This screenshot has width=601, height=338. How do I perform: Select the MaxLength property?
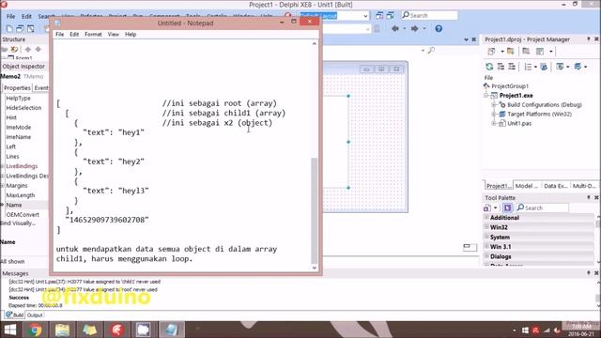pos(21,195)
